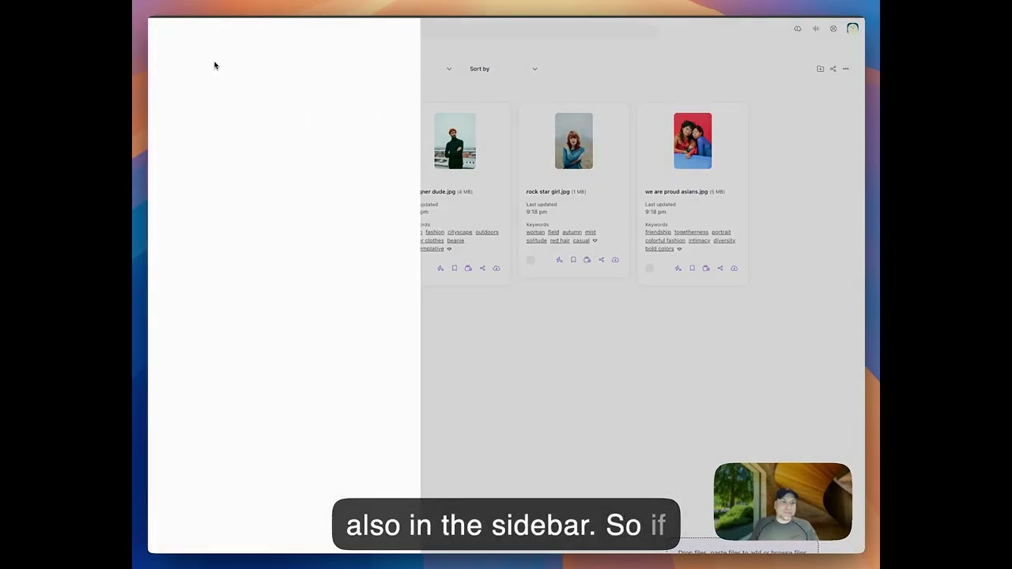This screenshot has width=1012, height=569.
Task: Click the 'woman' keyword
Action: tap(535, 232)
